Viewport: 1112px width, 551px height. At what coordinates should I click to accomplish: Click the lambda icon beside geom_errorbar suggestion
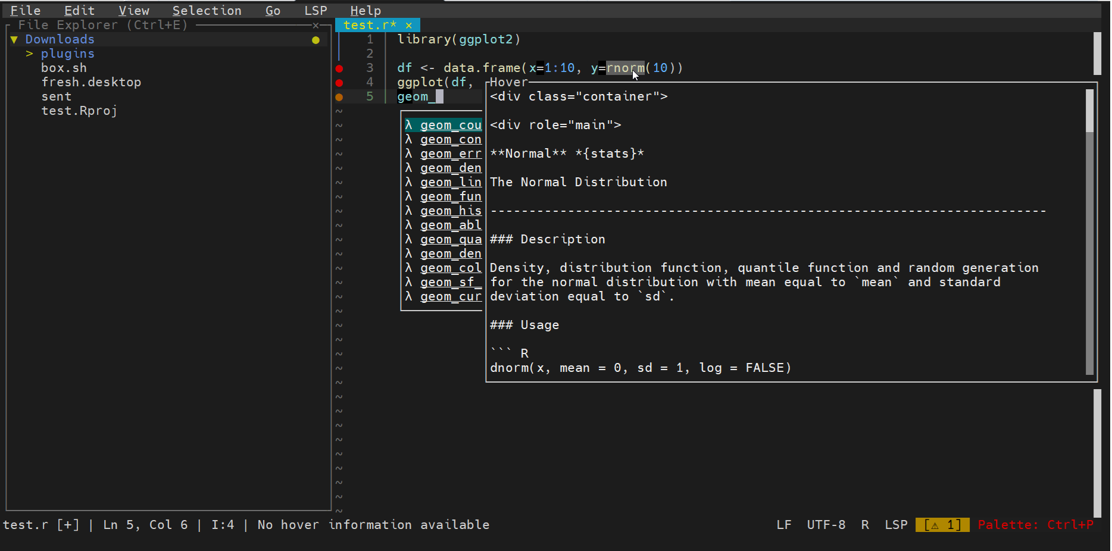408,154
